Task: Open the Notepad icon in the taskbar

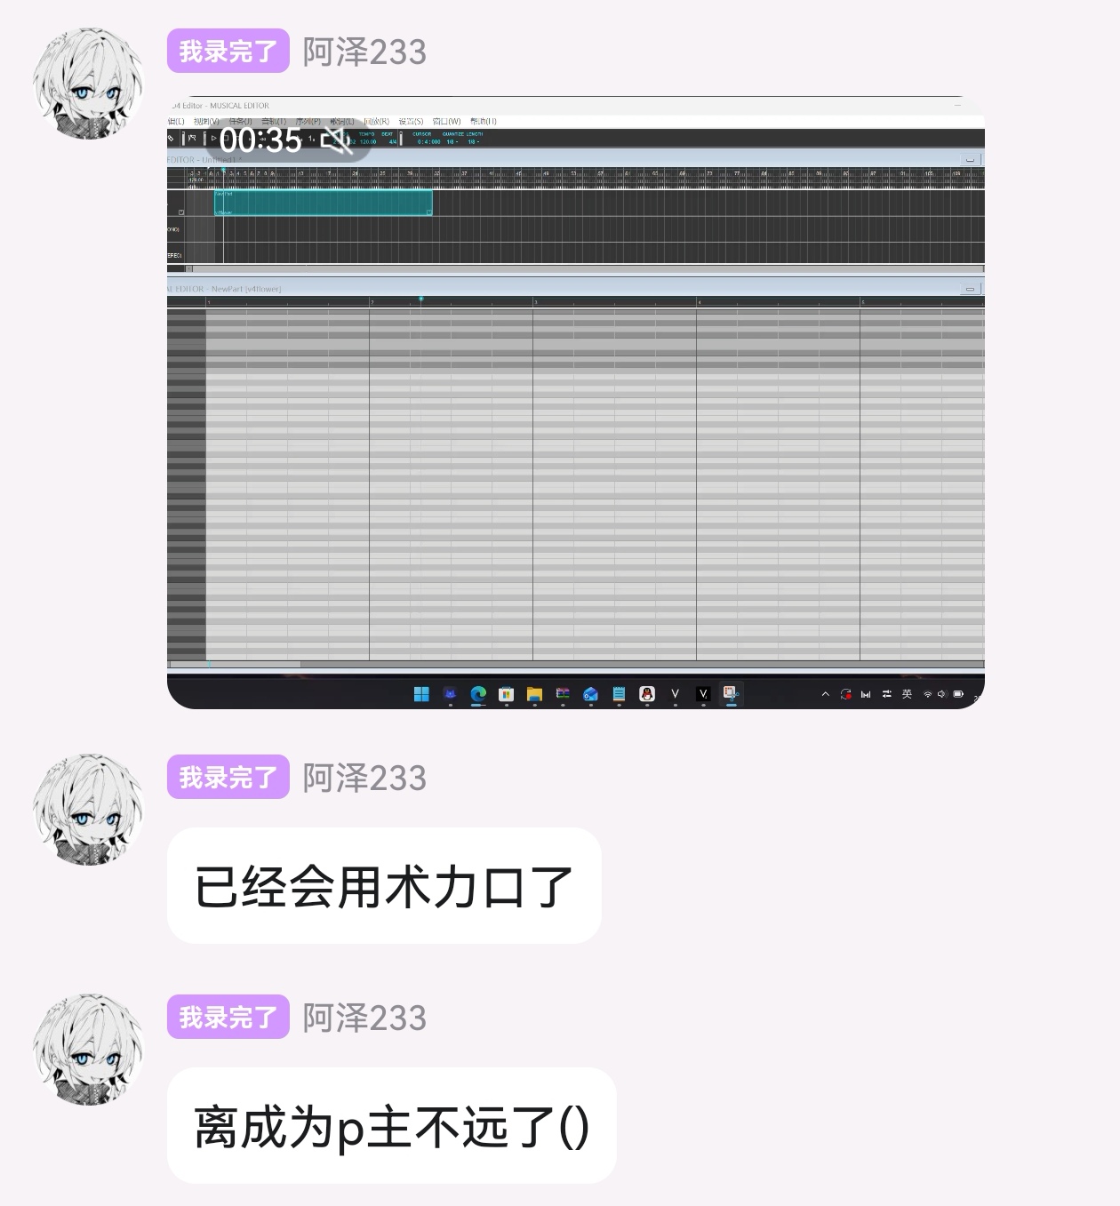Action: pyautogui.click(x=619, y=694)
